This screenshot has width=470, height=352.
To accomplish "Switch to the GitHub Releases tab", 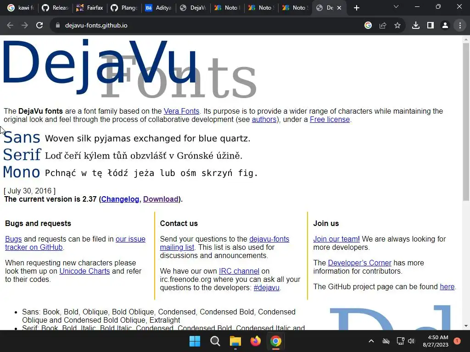I will pos(55,8).
